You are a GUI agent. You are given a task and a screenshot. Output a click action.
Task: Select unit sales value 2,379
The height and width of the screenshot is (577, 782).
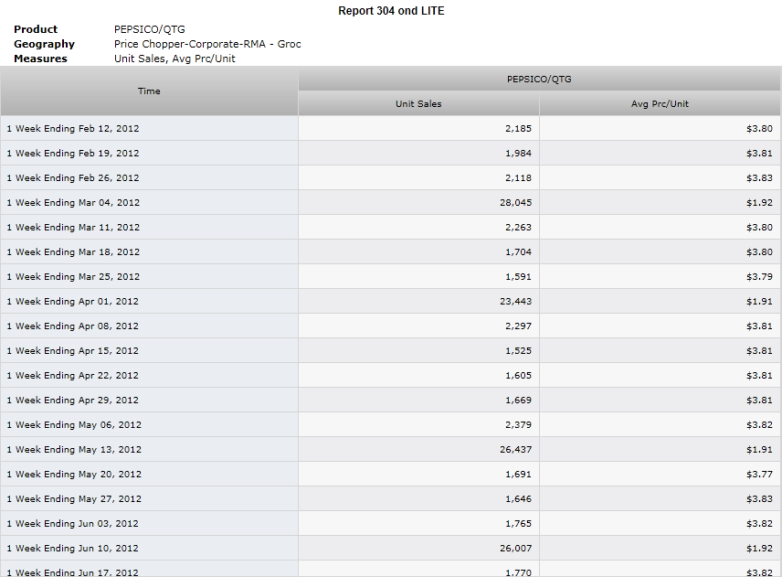tap(518, 425)
